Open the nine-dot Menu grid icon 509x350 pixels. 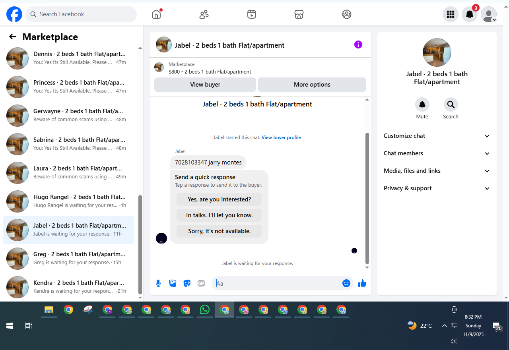click(451, 14)
